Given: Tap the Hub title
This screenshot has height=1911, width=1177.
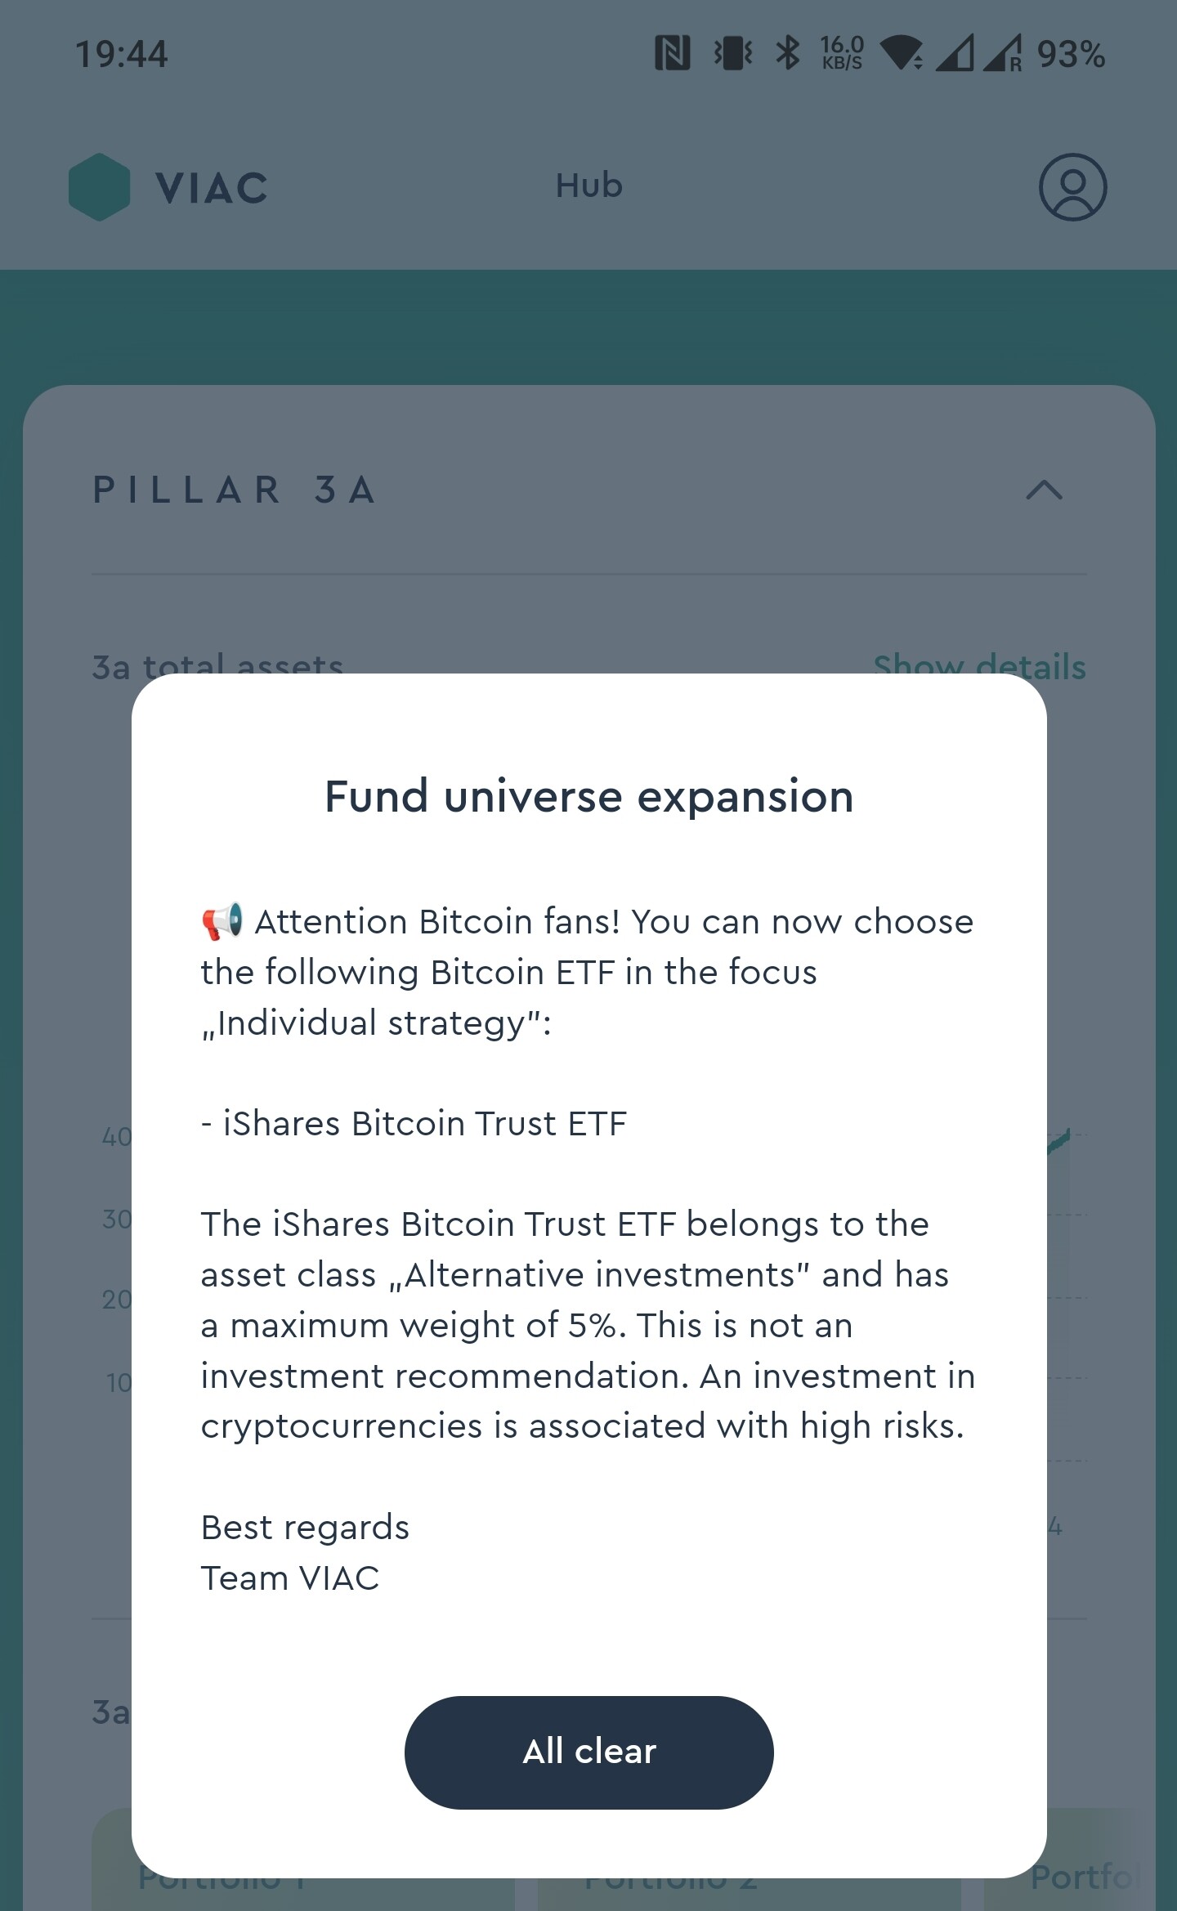Looking at the screenshot, I should (x=588, y=186).
